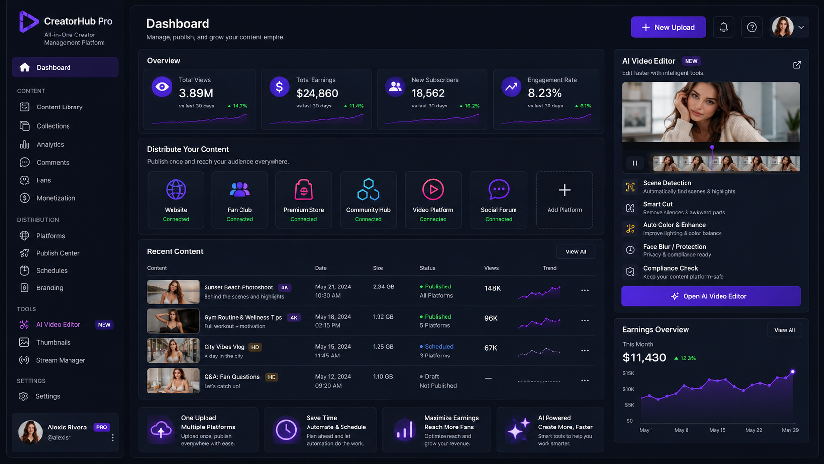This screenshot has height=464, width=824.
Task: Click the AI Powered sparkle icon
Action: [x=518, y=429]
